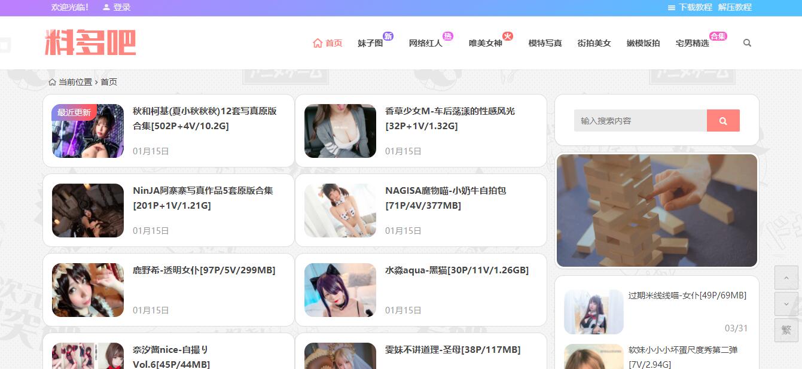
Task: Click 首页 in the breadcrumb
Action: [109, 82]
